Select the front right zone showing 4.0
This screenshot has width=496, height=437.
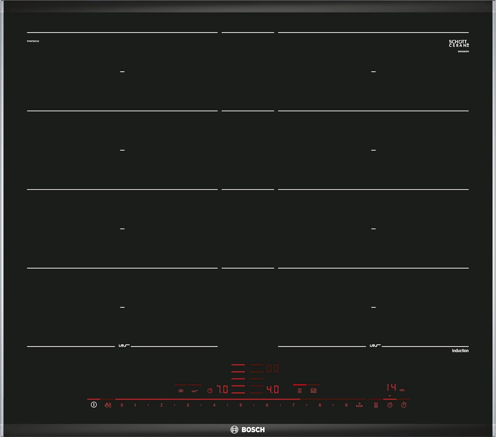pos(272,390)
